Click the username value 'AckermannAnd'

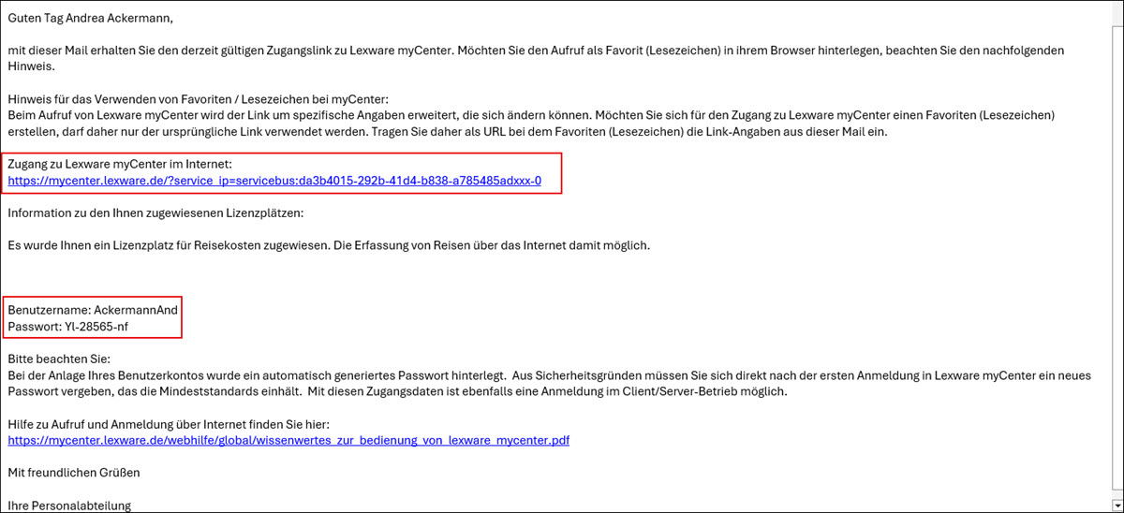tap(136, 310)
